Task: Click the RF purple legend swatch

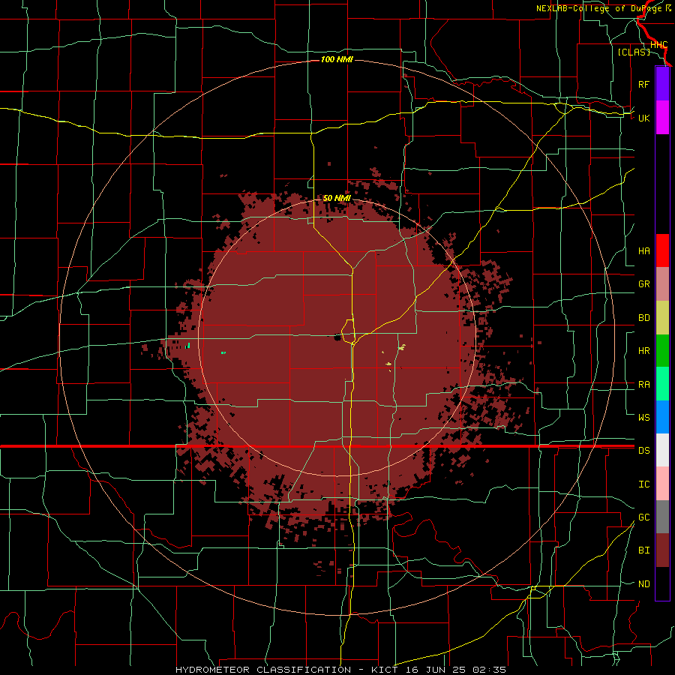Action: click(x=662, y=84)
